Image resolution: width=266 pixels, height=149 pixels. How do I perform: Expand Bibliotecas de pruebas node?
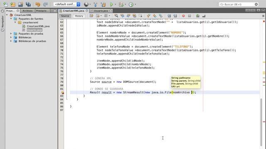[11, 41]
